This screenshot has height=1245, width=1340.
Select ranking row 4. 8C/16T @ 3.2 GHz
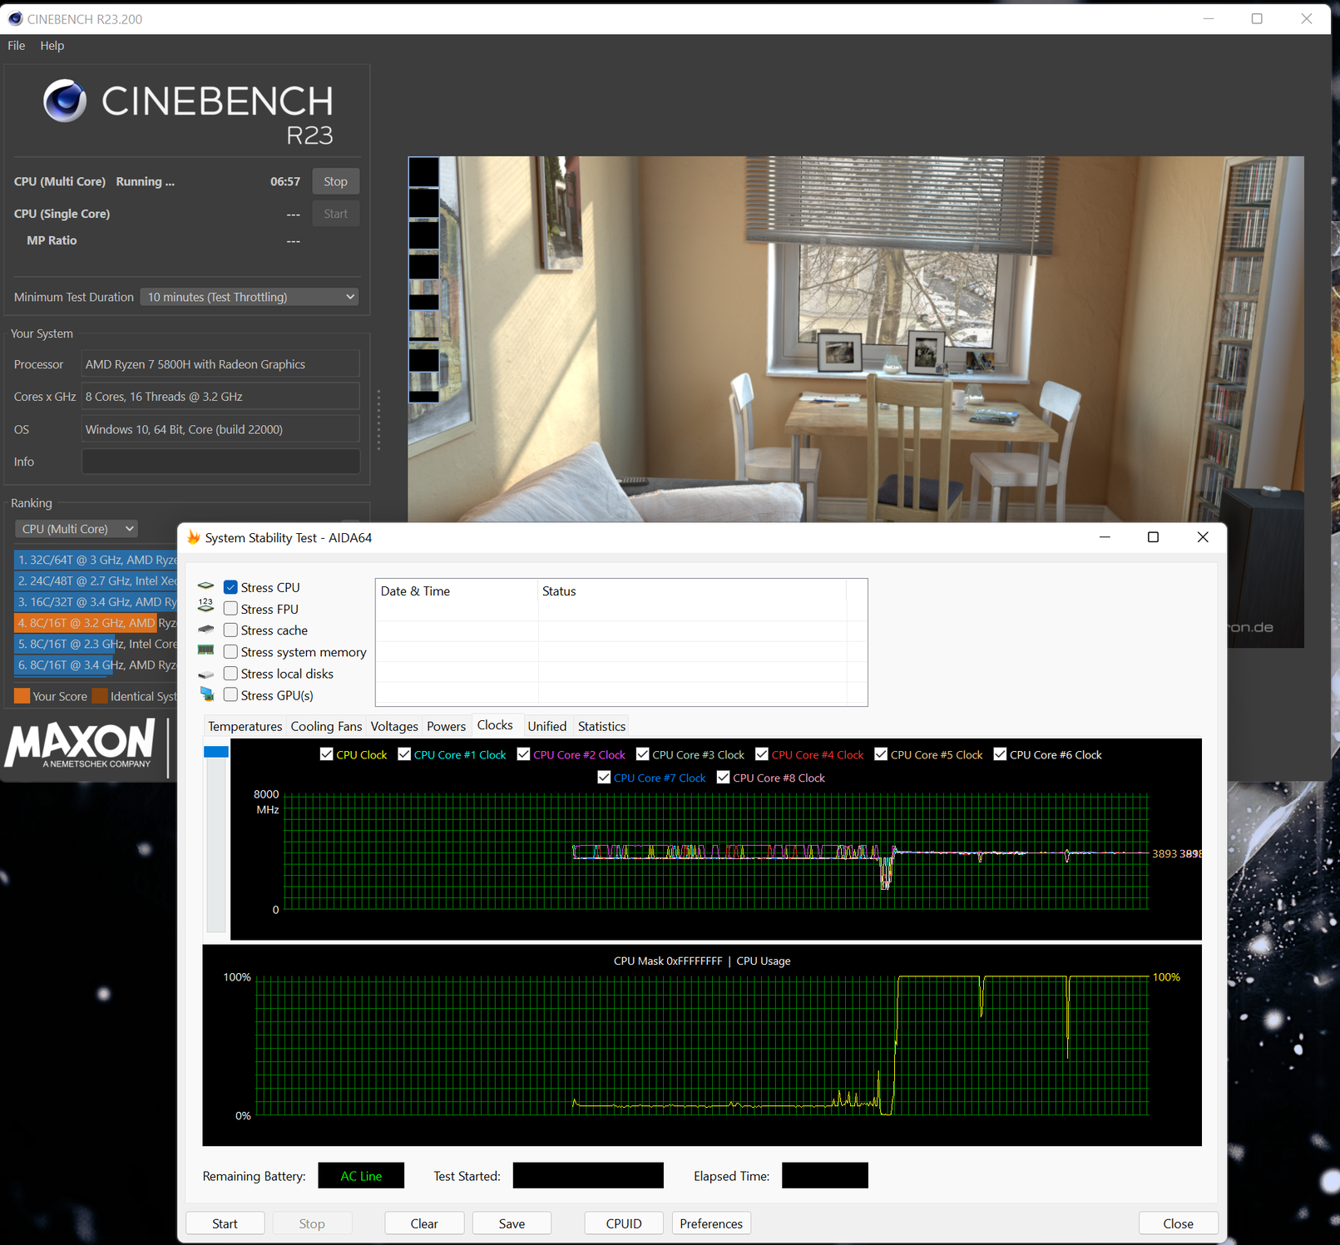96,623
